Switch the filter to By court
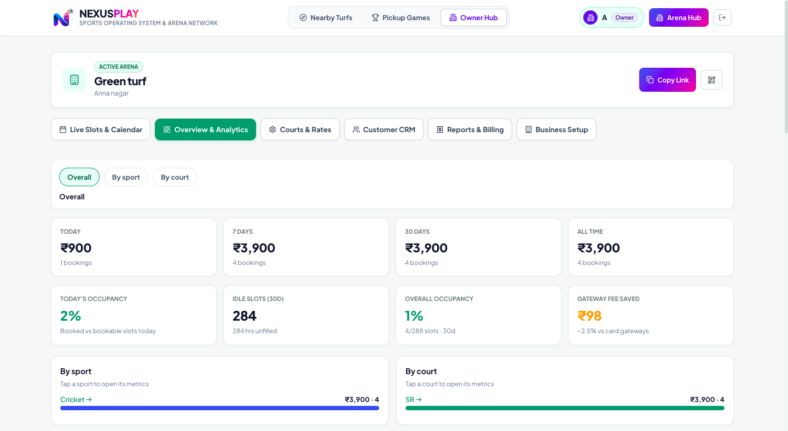Screen dimensions: 788x431 click(175, 177)
